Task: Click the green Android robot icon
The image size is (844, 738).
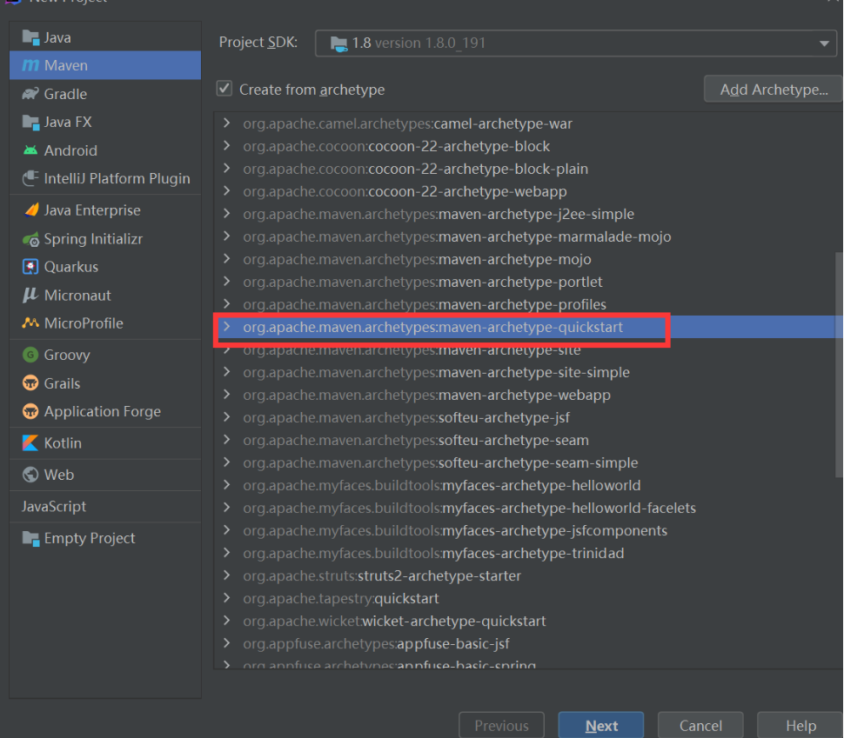Action: tap(30, 150)
